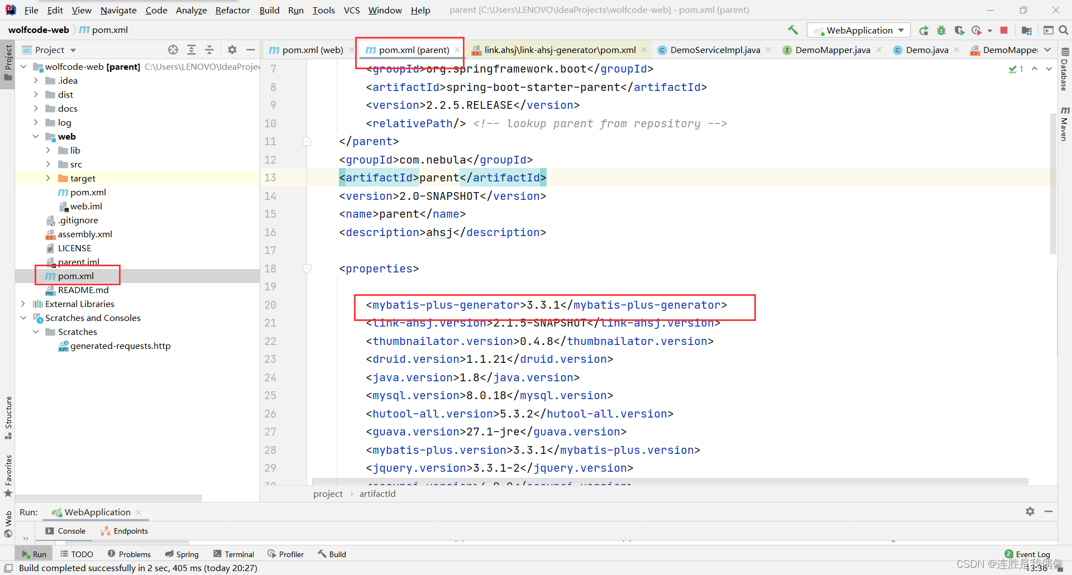Select the Debug icon to debug WebApplication
1072x575 pixels.
click(x=941, y=30)
